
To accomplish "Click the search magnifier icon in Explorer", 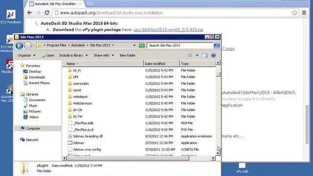I will [x=216, y=45].
